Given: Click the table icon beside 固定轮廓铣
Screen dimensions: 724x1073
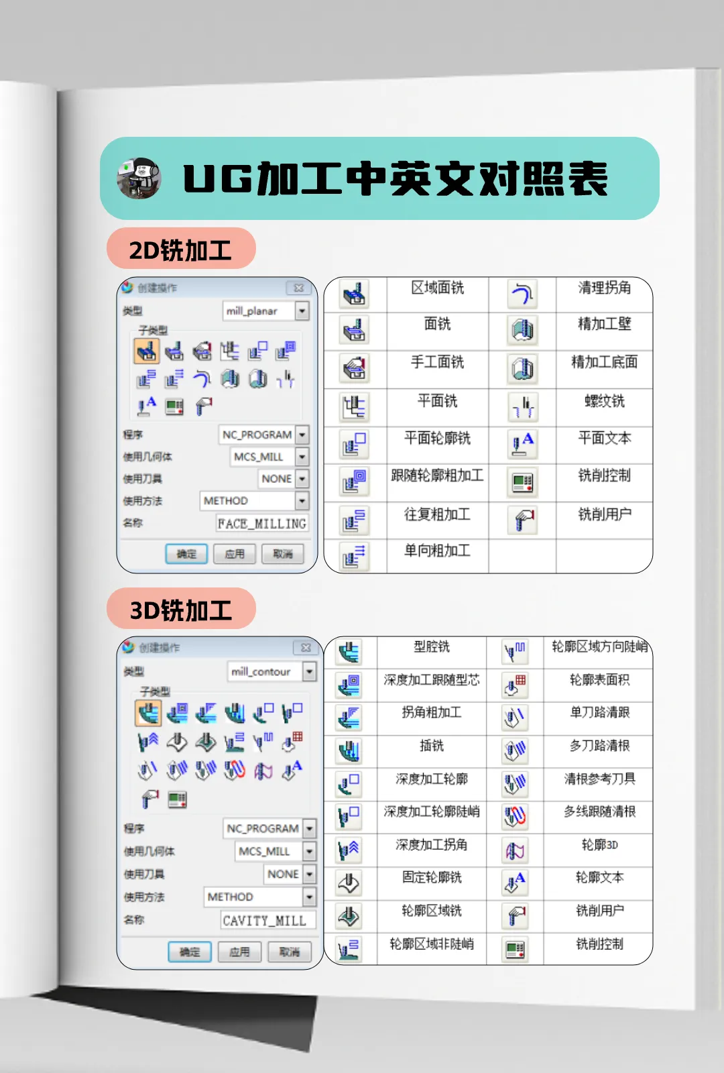Looking at the screenshot, I should click(x=349, y=883).
